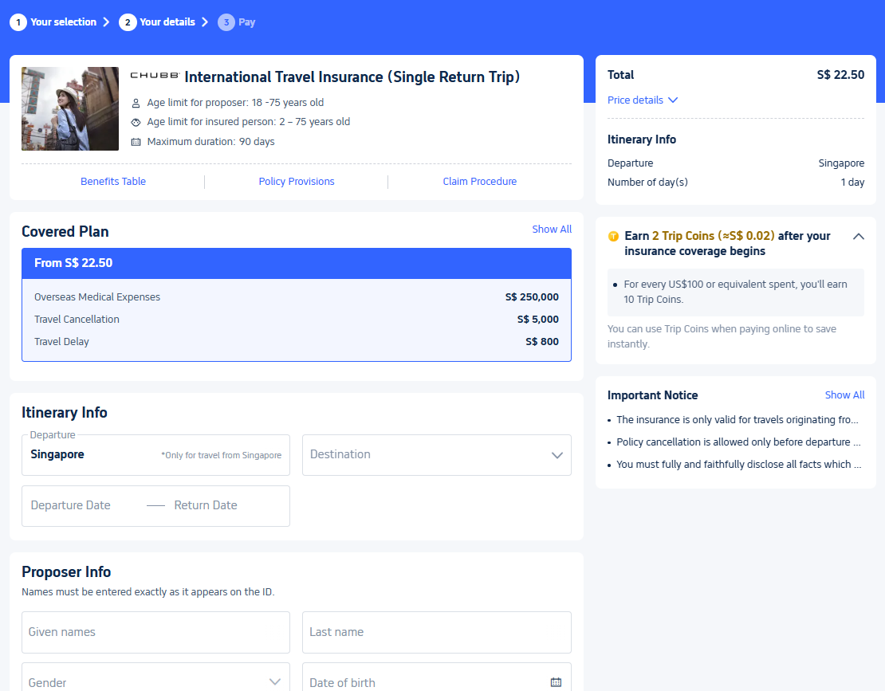Expand Price details

(x=642, y=100)
